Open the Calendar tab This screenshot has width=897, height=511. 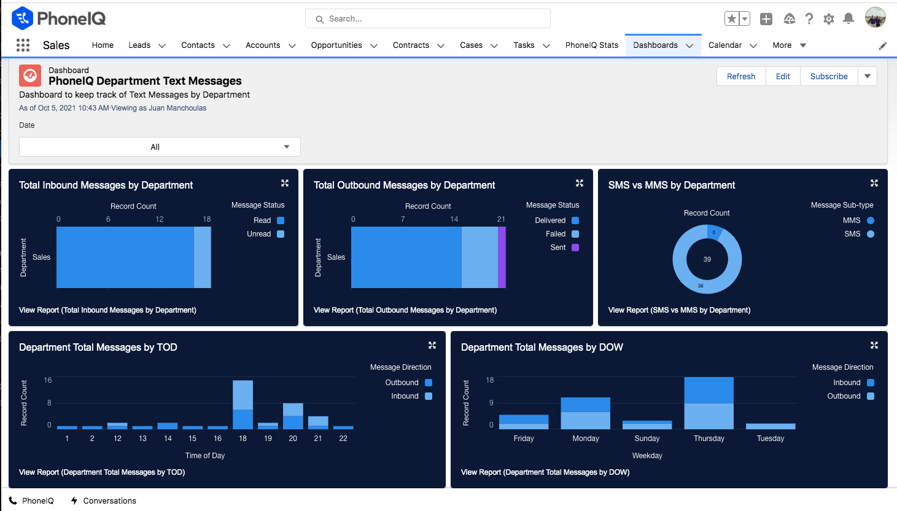pos(725,45)
